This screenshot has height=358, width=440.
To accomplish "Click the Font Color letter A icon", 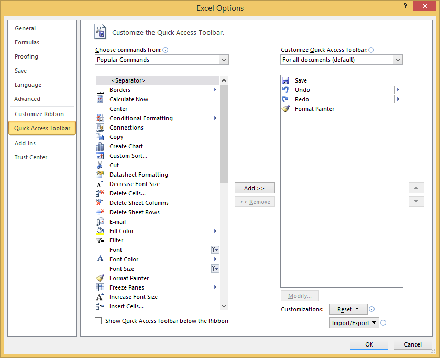I will click(100, 259).
